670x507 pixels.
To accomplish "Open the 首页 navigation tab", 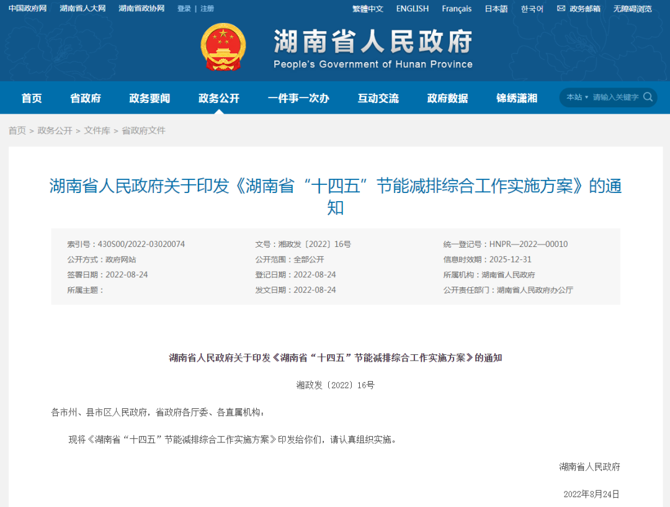I will [x=32, y=98].
